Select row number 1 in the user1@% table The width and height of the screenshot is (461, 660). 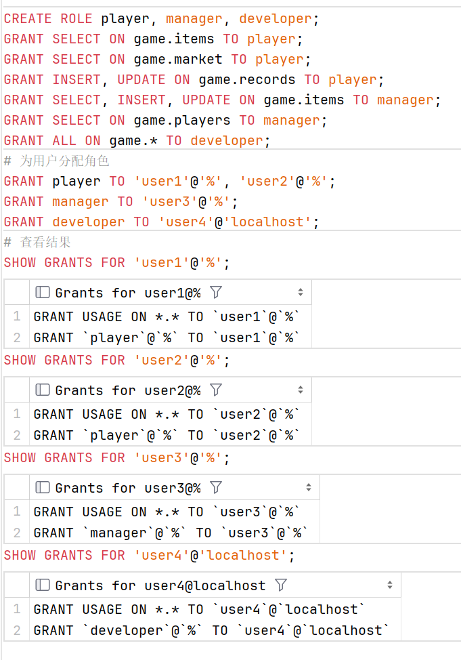coord(17,316)
